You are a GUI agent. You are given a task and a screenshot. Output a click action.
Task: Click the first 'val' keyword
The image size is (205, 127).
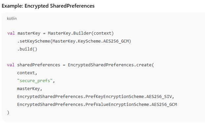click(x=11, y=33)
